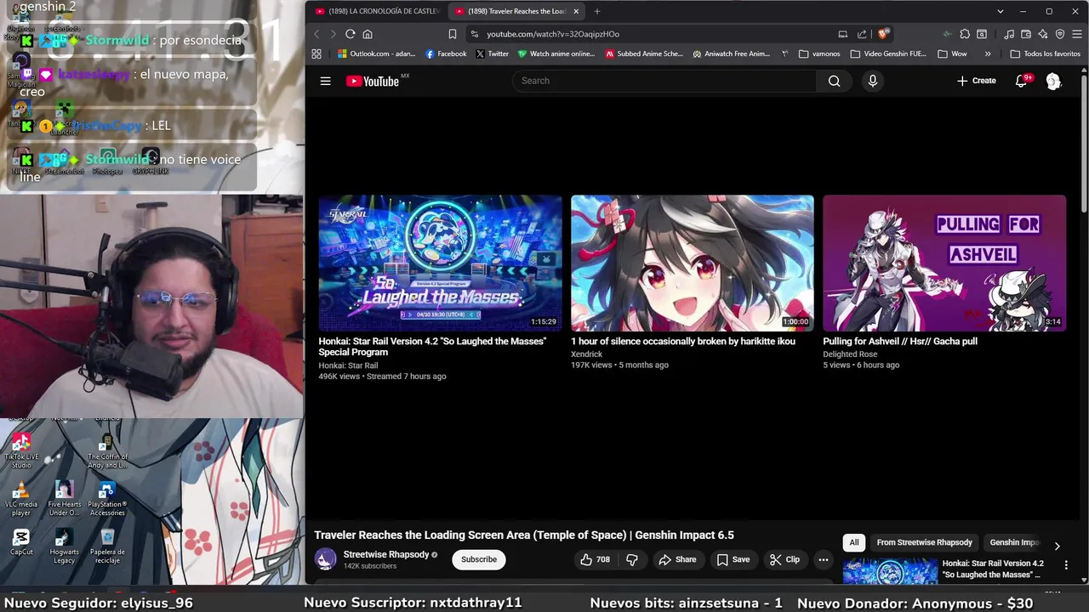Image resolution: width=1089 pixels, height=612 pixels.
Task: Open the Leo AI sparkle icon
Action: pyautogui.click(x=1042, y=34)
